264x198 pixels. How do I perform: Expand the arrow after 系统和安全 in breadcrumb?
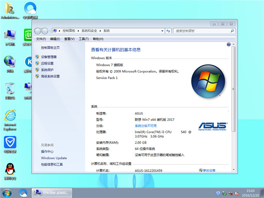coord(100,31)
